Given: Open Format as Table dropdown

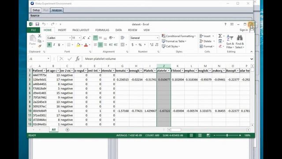Looking at the screenshot, I should click(174, 41).
